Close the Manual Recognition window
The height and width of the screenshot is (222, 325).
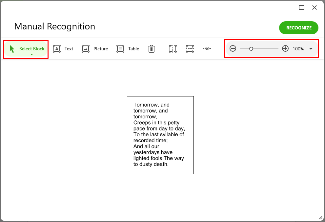[x=315, y=8]
